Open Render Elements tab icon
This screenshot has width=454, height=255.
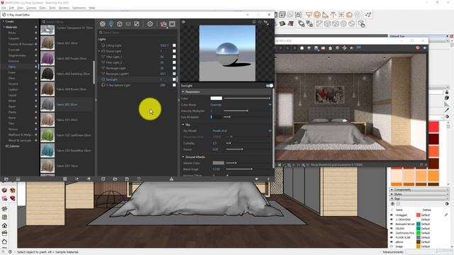128,24
